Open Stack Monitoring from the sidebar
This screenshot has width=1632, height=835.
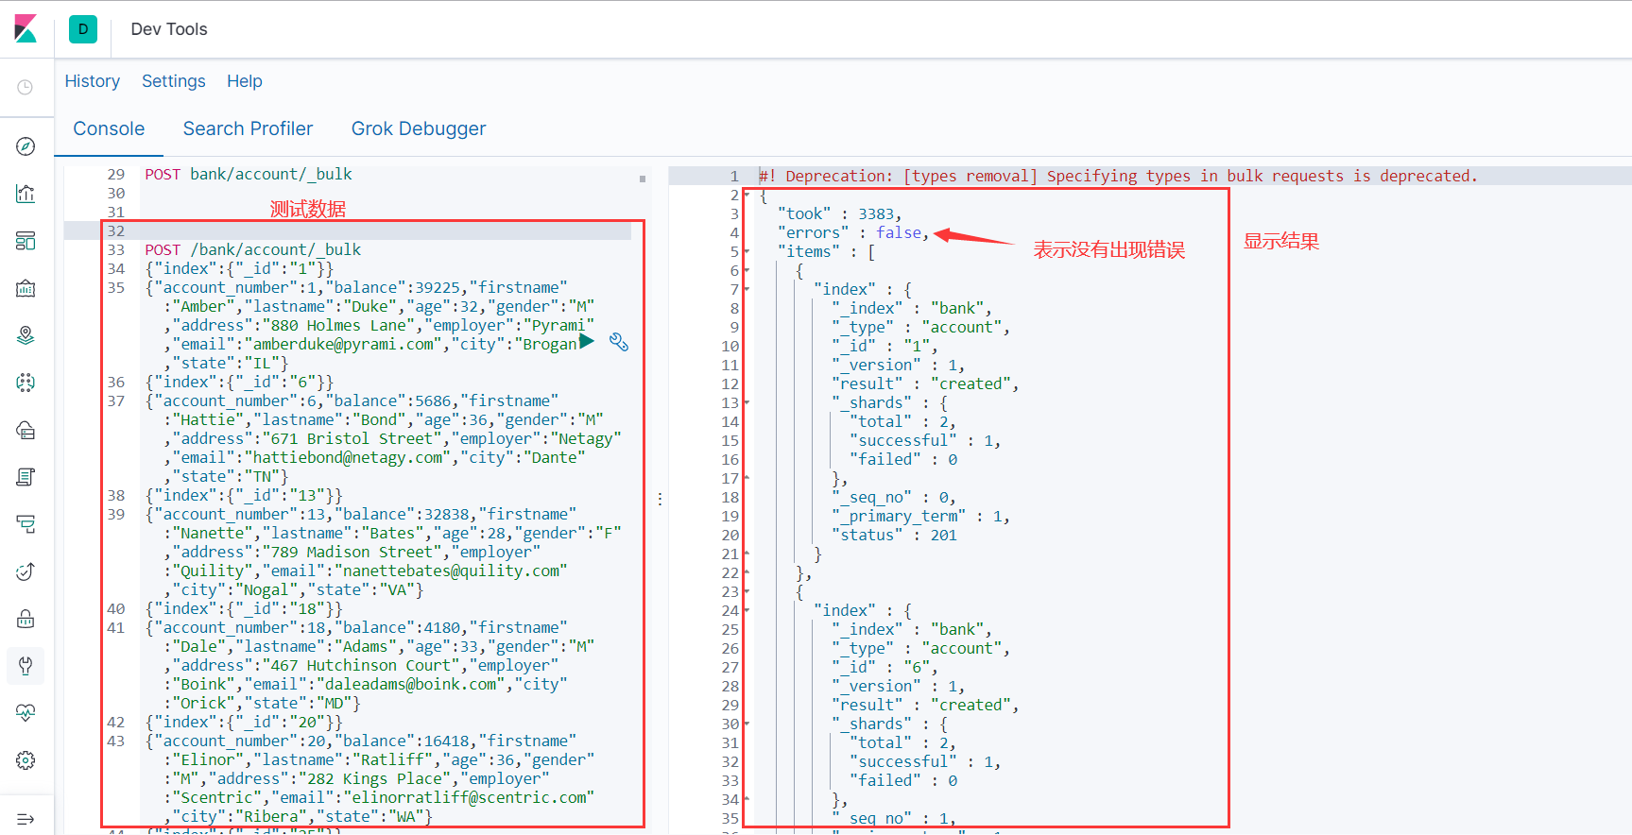click(26, 713)
